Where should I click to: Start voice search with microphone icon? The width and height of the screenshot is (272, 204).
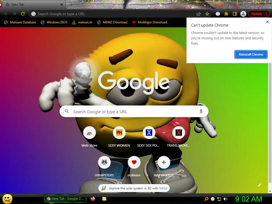point(201,111)
